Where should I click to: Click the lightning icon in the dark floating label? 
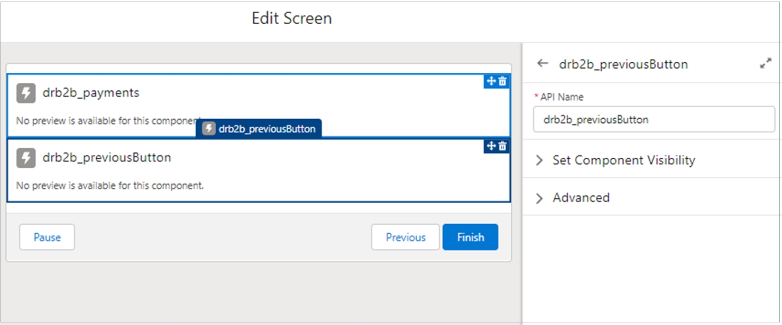click(x=209, y=129)
